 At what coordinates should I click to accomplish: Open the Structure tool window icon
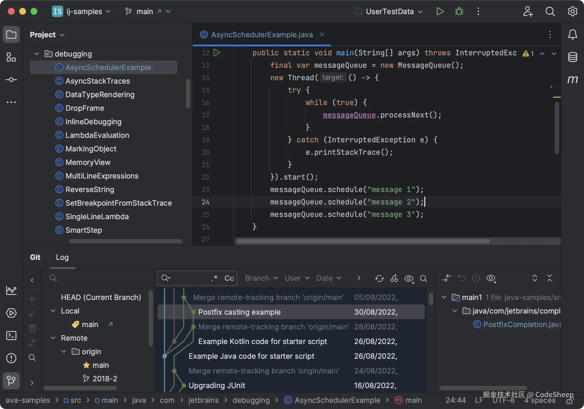coord(11,57)
